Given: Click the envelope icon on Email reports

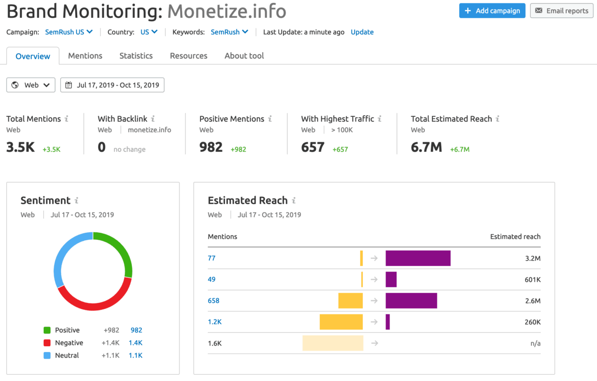Looking at the screenshot, I should [539, 10].
